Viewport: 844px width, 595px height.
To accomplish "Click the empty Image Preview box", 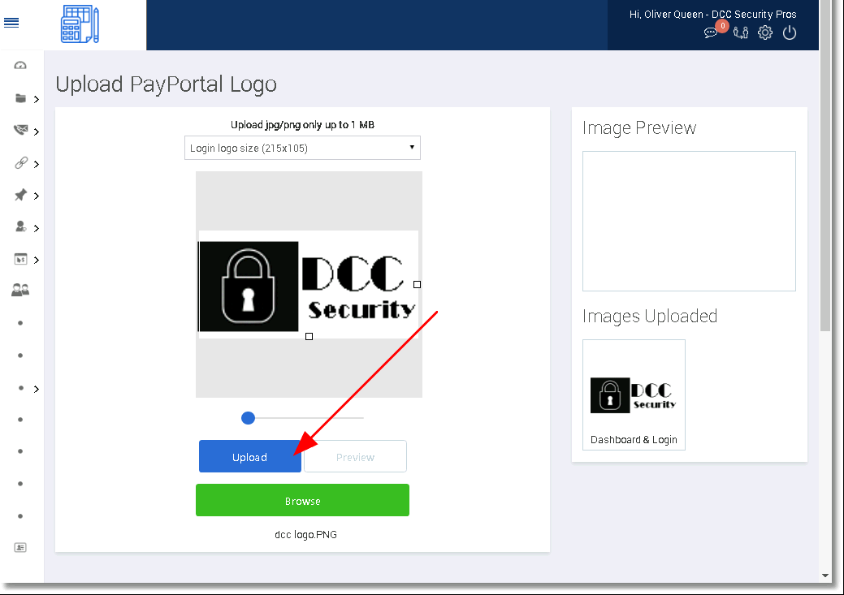I will point(689,221).
